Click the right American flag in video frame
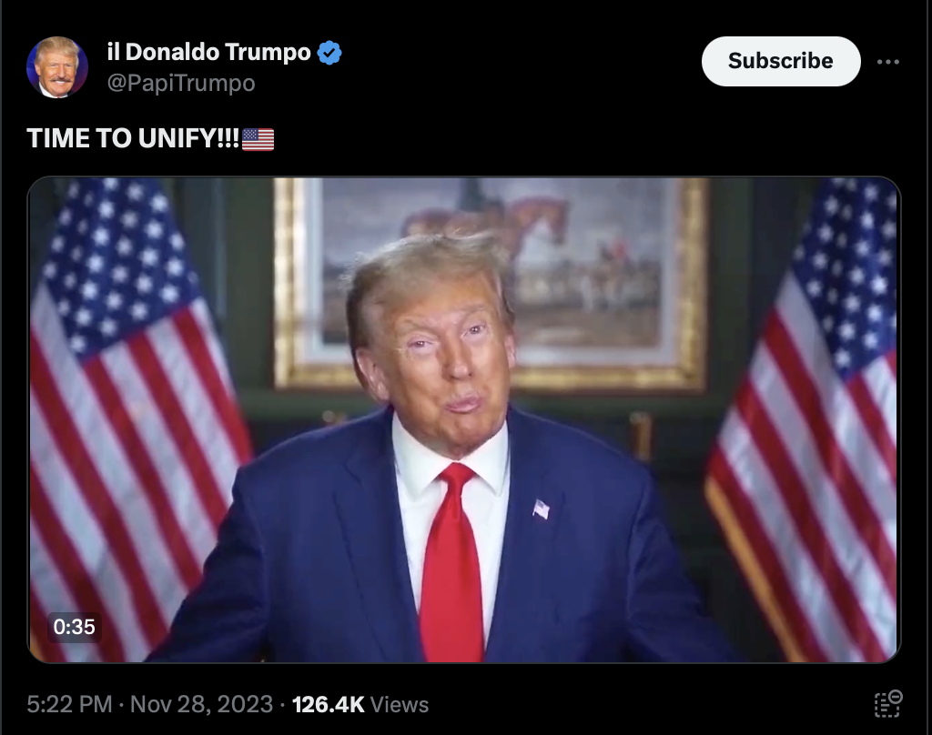The width and height of the screenshot is (932, 735). tap(804, 416)
